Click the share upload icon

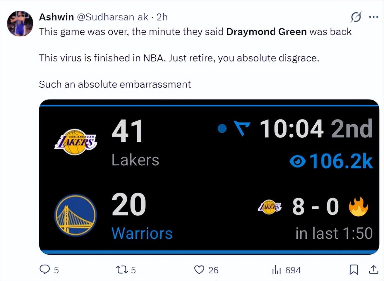[x=373, y=269]
